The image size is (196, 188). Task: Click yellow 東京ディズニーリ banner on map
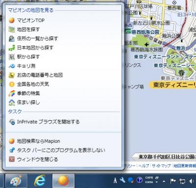(173, 85)
